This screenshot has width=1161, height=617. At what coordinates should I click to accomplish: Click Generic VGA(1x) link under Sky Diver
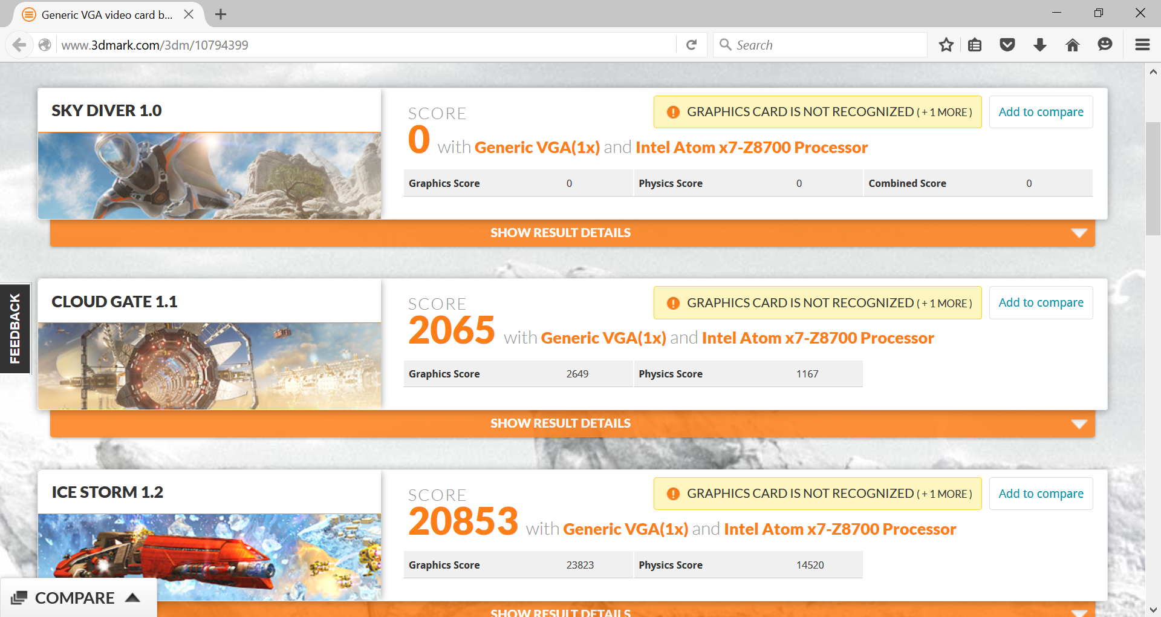point(537,147)
